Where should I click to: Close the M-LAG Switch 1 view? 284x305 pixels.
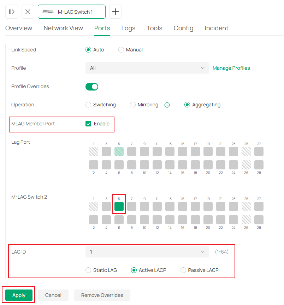(28, 11)
